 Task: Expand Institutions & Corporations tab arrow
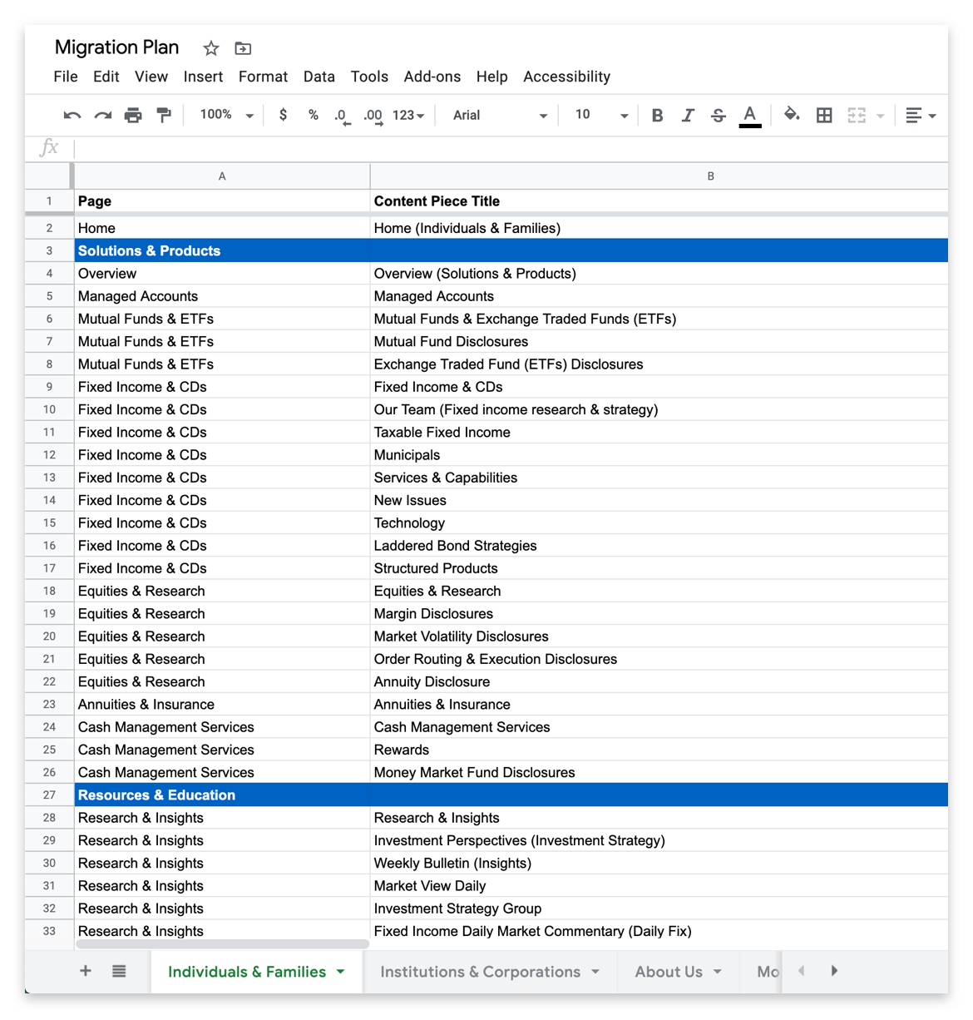tap(595, 972)
